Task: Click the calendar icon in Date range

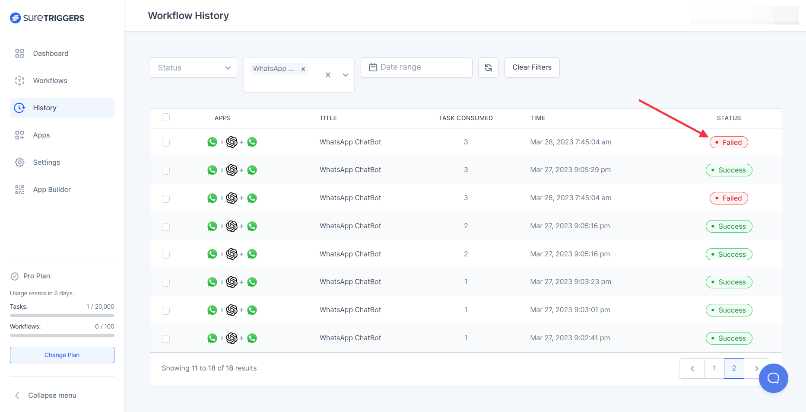Action: (x=373, y=67)
